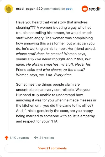Click the "reddit" wordmark text

(x=94, y=9)
